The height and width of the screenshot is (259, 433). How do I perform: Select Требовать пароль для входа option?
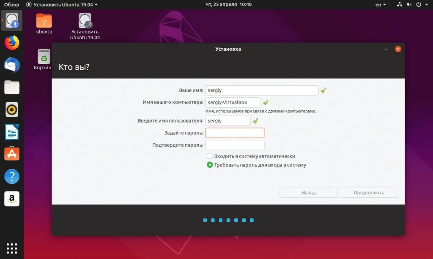coord(257,165)
